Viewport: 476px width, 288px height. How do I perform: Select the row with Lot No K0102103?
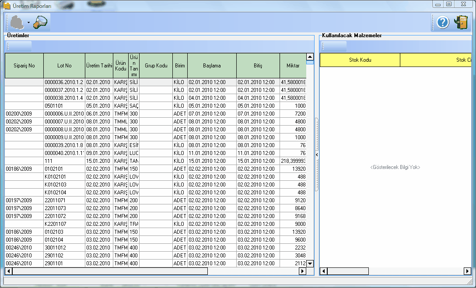click(x=155, y=185)
